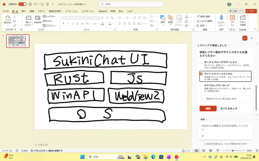259x161 pixels.
Task: Open the Section dropdown
Action: (50, 25)
